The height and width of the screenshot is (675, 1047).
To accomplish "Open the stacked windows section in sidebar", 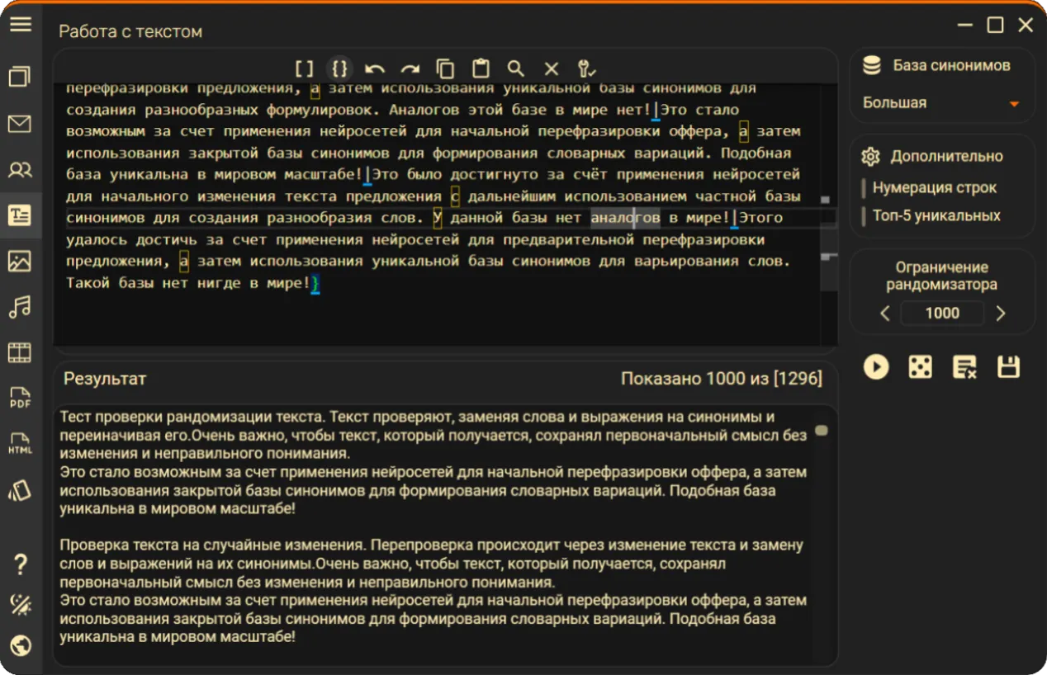I will [x=20, y=77].
